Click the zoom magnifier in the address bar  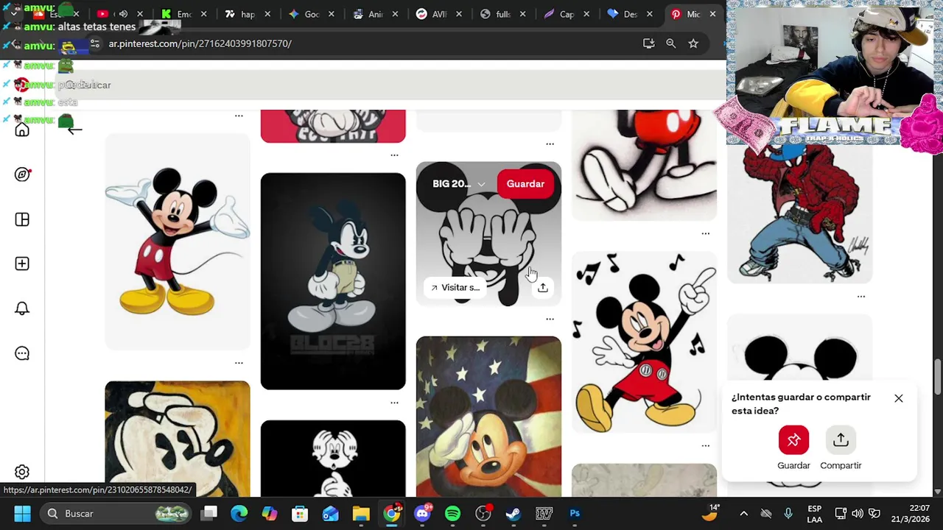click(671, 43)
